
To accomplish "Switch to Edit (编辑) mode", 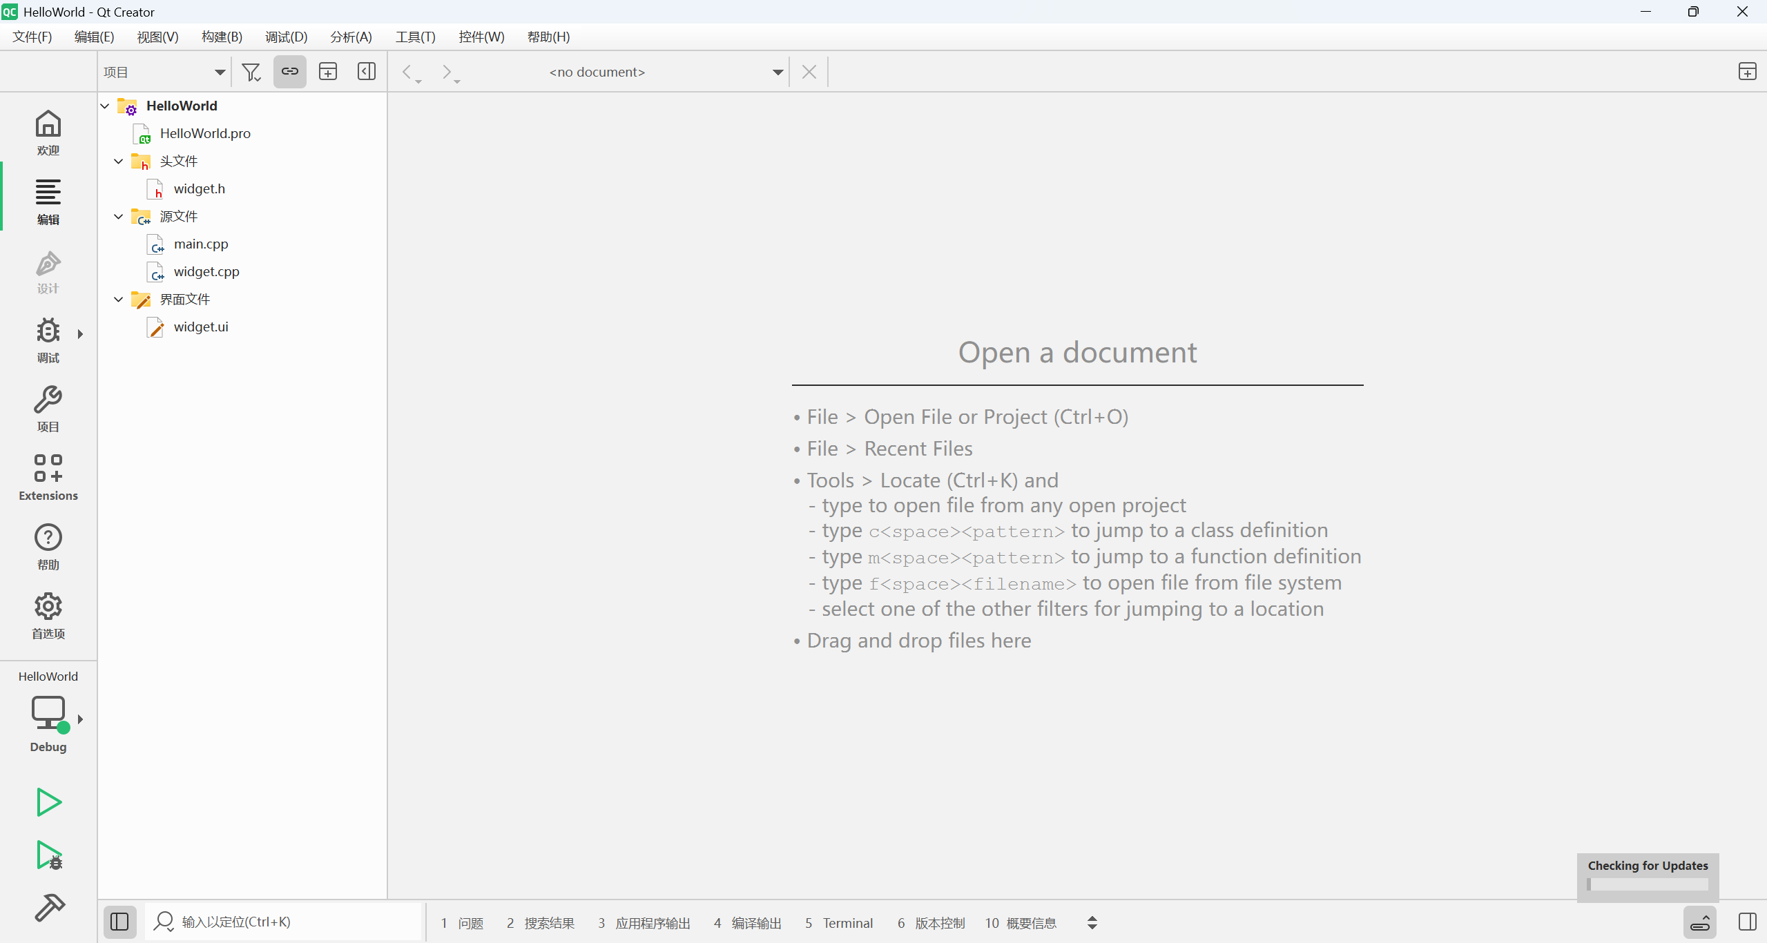I will 48,202.
